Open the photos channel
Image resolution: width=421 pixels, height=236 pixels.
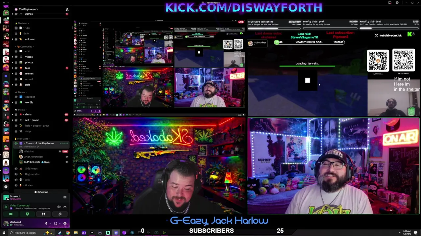[x=41, y=62]
